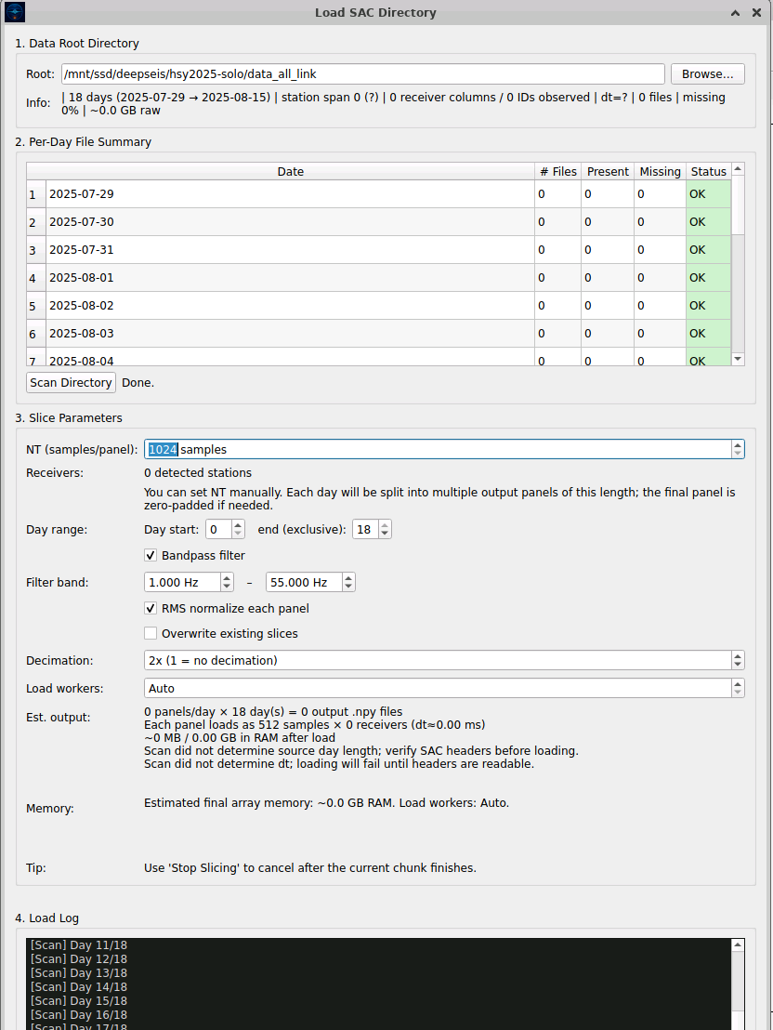Screen dimensions: 773x1030
Task: Click the Load Log scroll up arrow
Action: [739, 945]
